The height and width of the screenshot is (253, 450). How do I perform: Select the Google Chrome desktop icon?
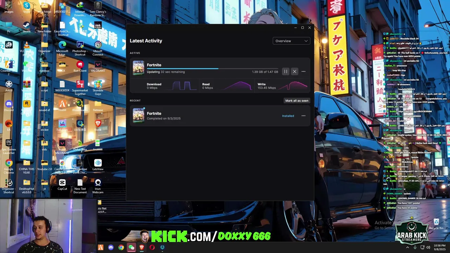click(9, 166)
